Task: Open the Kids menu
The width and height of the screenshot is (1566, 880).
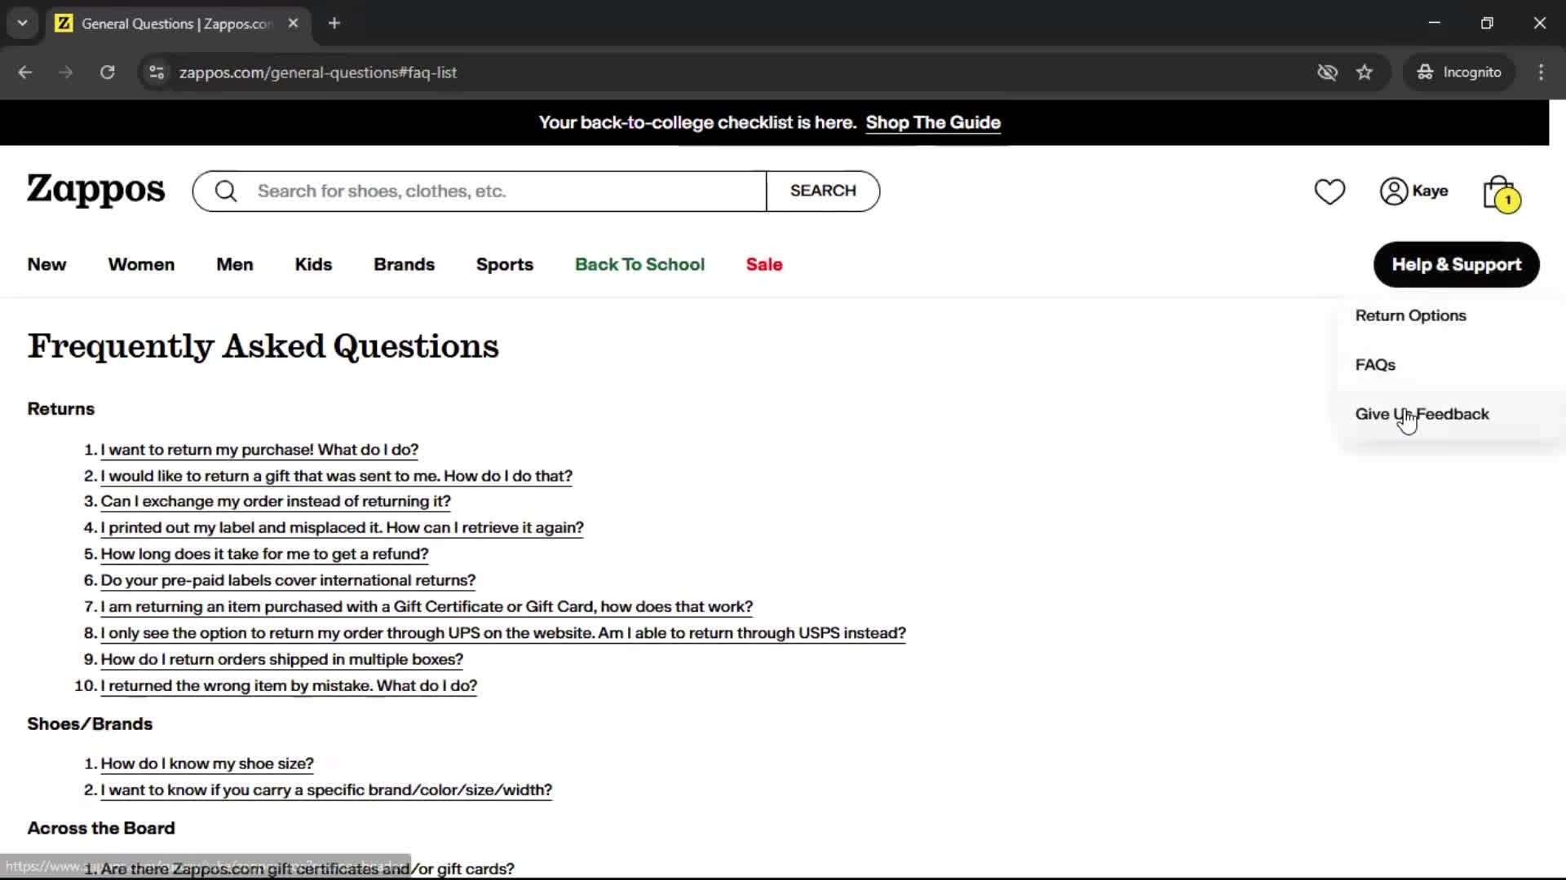Action: (x=313, y=265)
